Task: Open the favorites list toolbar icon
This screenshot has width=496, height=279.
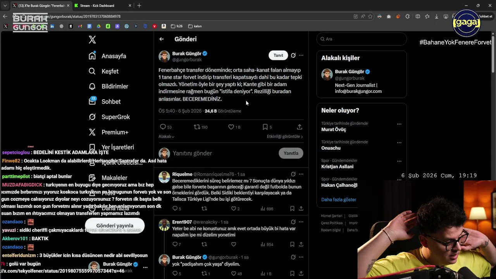Action: click(427, 16)
